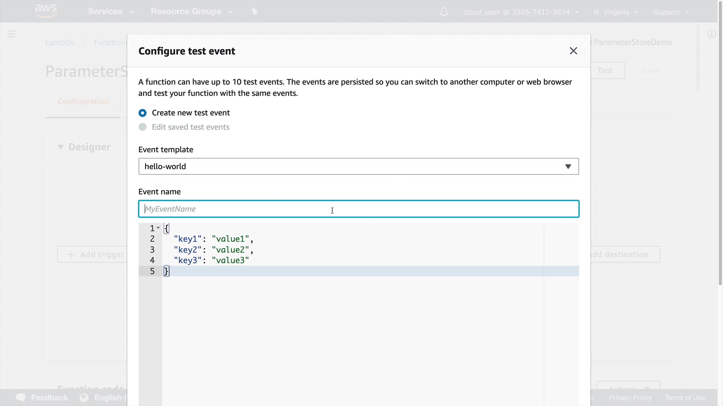Click the pin shortcuts icon in navbar
723x406 pixels.
click(255, 12)
